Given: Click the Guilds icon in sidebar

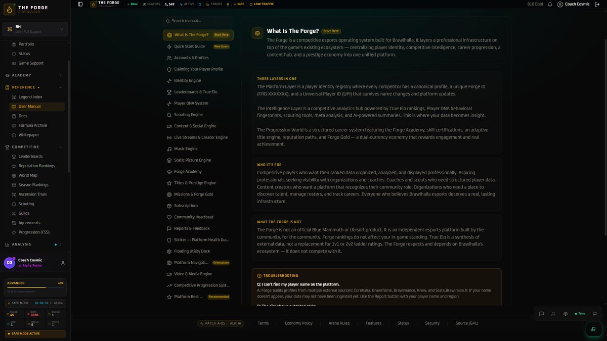Looking at the screenshot, I should pyautogui.click(x=14, y=213).
